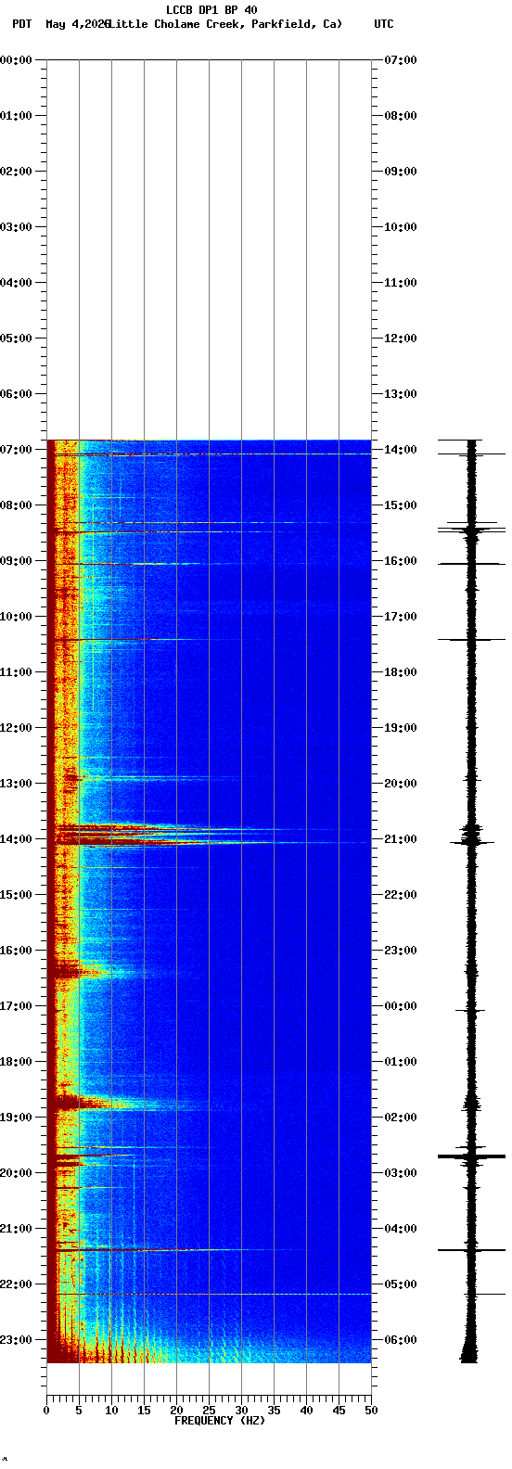This screenshot has height=1469, width=512.
Task: Click the '17:00' label on the PDT axis
Action: pos(17,1006)
